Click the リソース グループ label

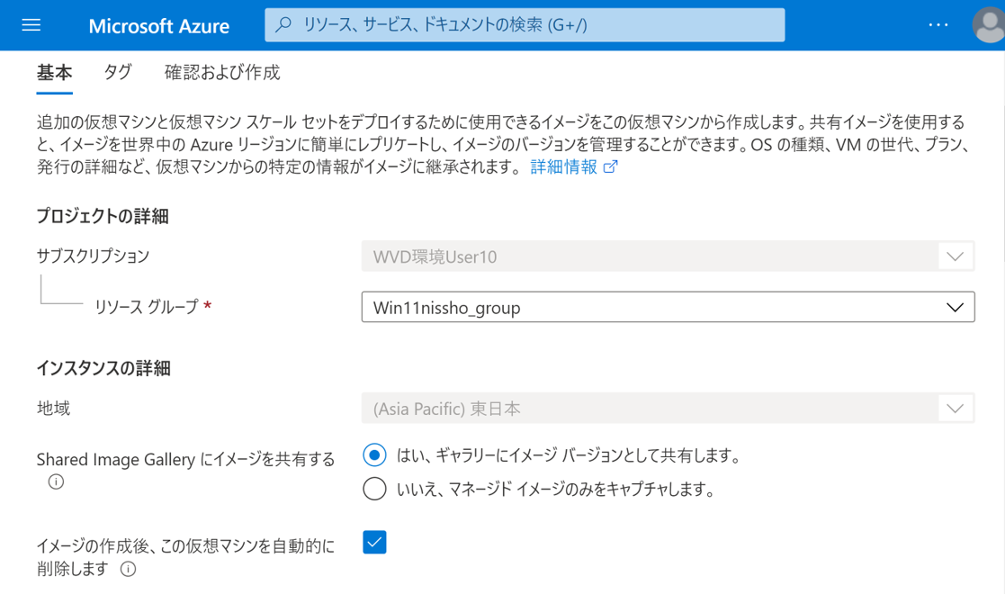(147, 307)
